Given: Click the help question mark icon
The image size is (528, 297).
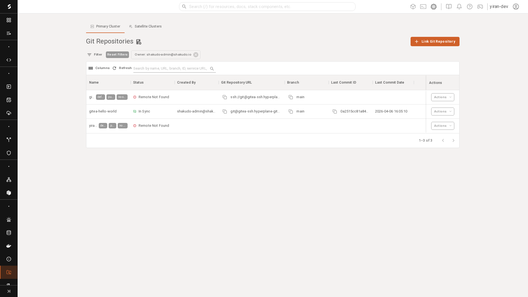Looking at the screenshot, I should 469,7.
